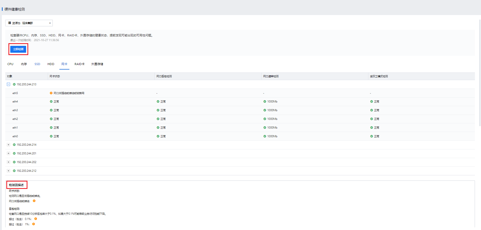Open the 资源池 延伸集群 dropdown

(29, 23)
